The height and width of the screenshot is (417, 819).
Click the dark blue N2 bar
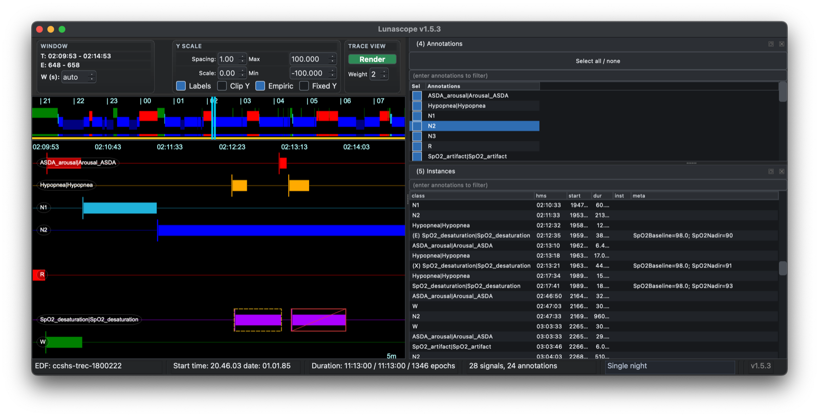[x=281, y=230]
